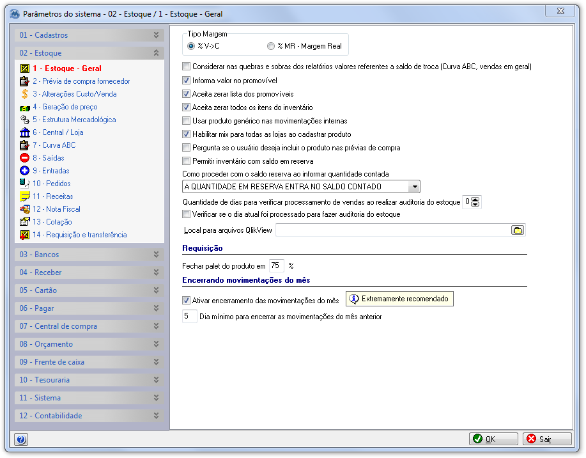Expand the 05 - Cartão section
Viewport: 586px width, 458px height.
[x=89, y=290]
